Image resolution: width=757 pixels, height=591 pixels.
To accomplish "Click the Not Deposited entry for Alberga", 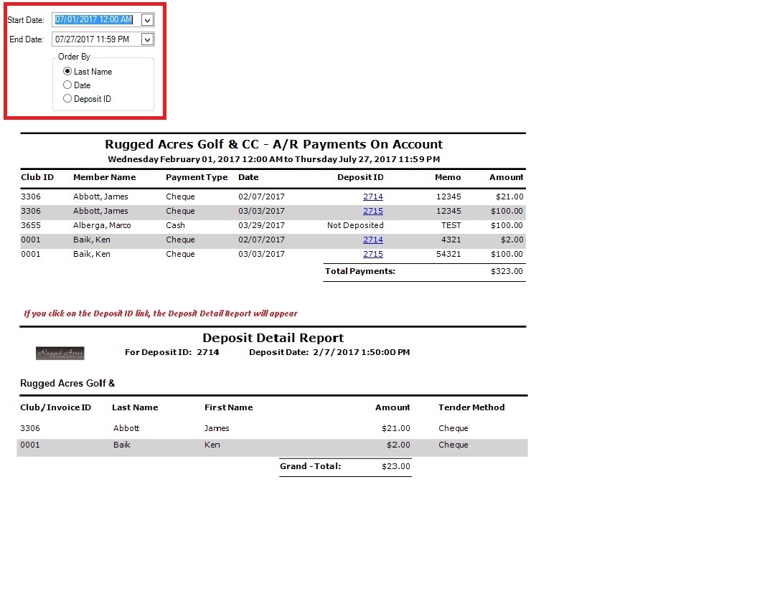I will pyautogui.click(x=355, y=225).
